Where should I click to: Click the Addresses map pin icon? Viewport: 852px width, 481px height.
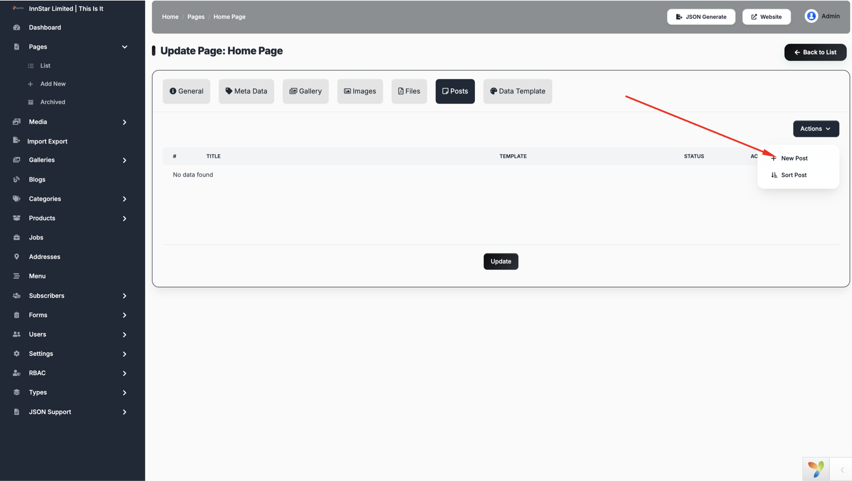click(16, 257)
